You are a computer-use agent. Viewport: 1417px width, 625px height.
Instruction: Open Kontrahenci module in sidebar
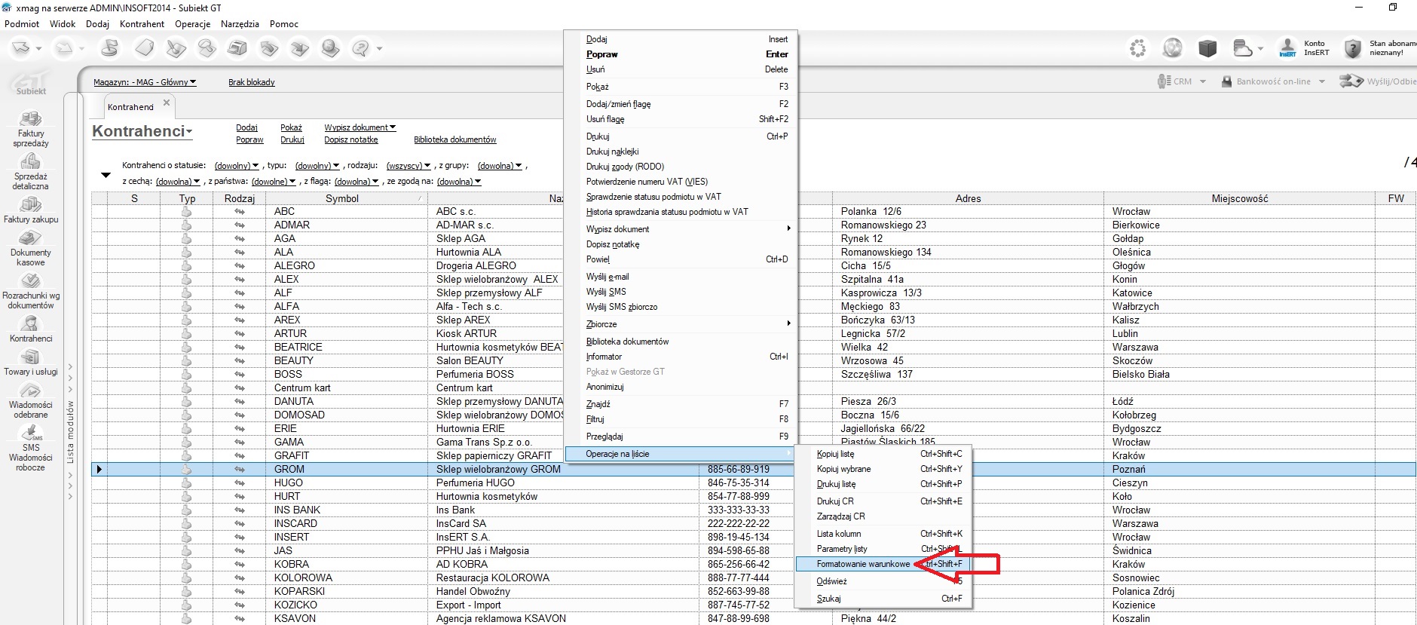[31, 329]
